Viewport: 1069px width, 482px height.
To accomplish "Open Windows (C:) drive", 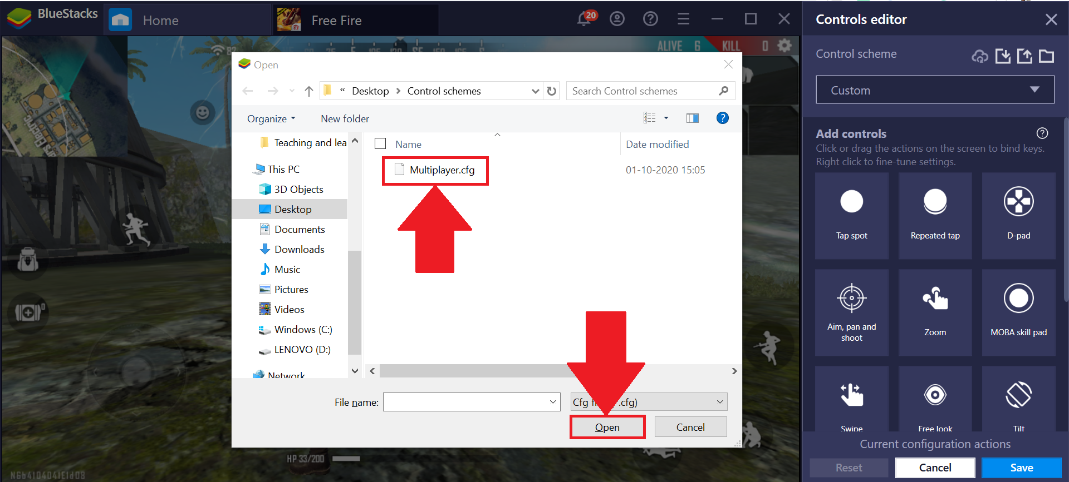I will coord(296,329).
